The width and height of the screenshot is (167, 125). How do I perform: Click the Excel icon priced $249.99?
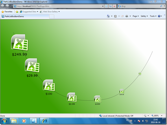20,42
